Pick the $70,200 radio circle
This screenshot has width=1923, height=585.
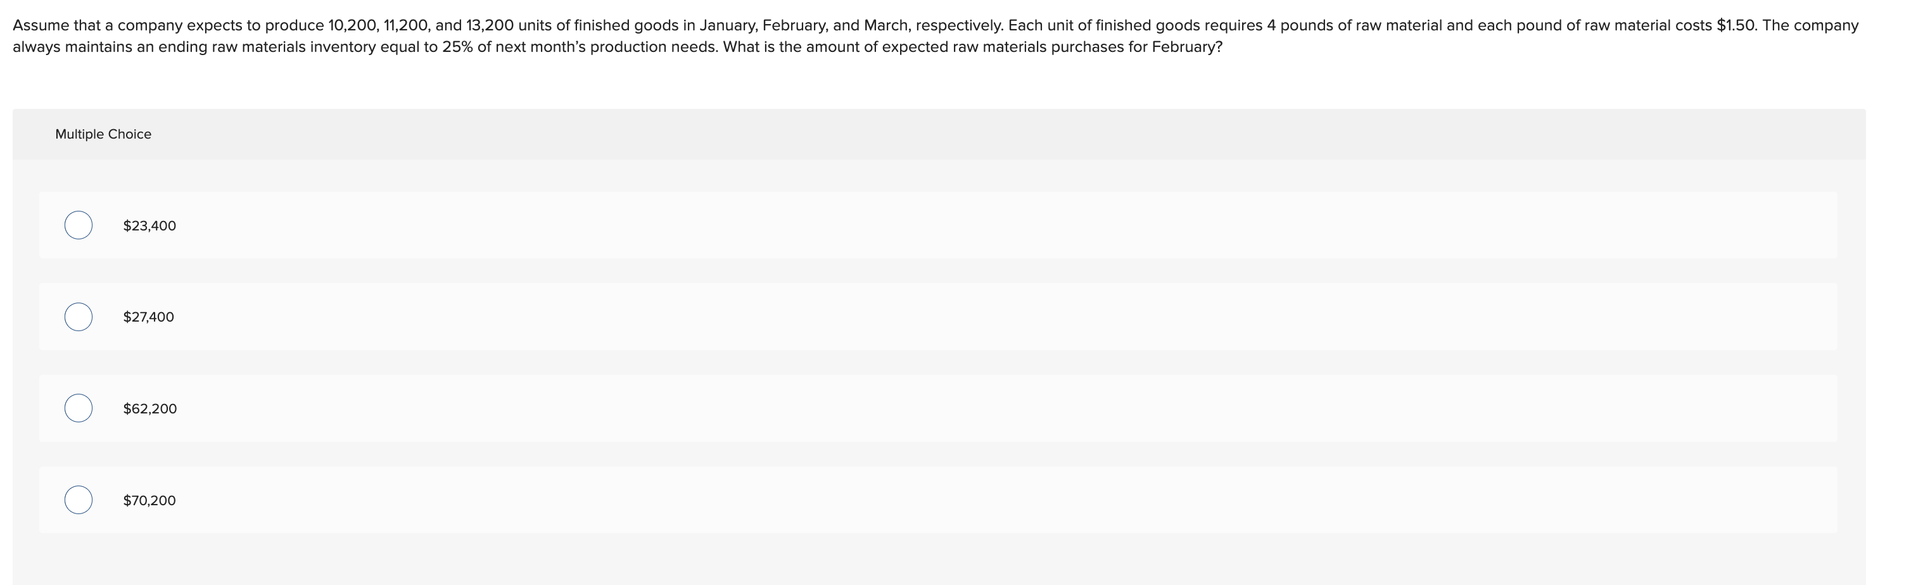pos(79,500)
